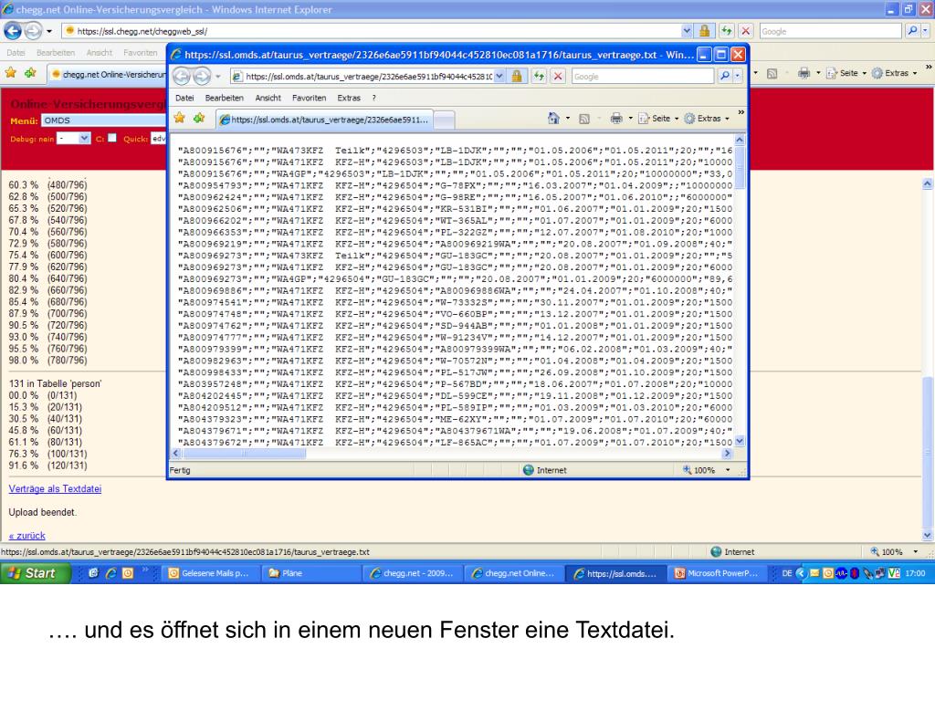Click Forward button in the ssl.omds.at popup window

[x=202, y=77]
